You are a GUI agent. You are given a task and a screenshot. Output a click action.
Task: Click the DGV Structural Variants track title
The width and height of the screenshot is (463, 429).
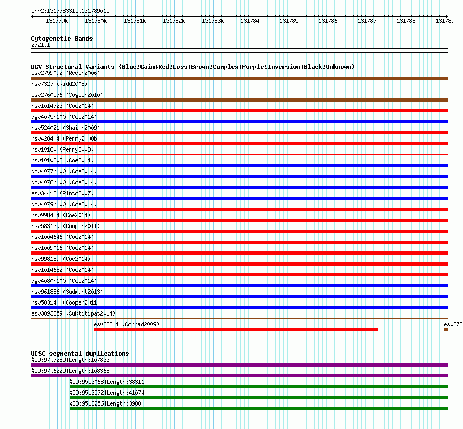pos(192,67)
